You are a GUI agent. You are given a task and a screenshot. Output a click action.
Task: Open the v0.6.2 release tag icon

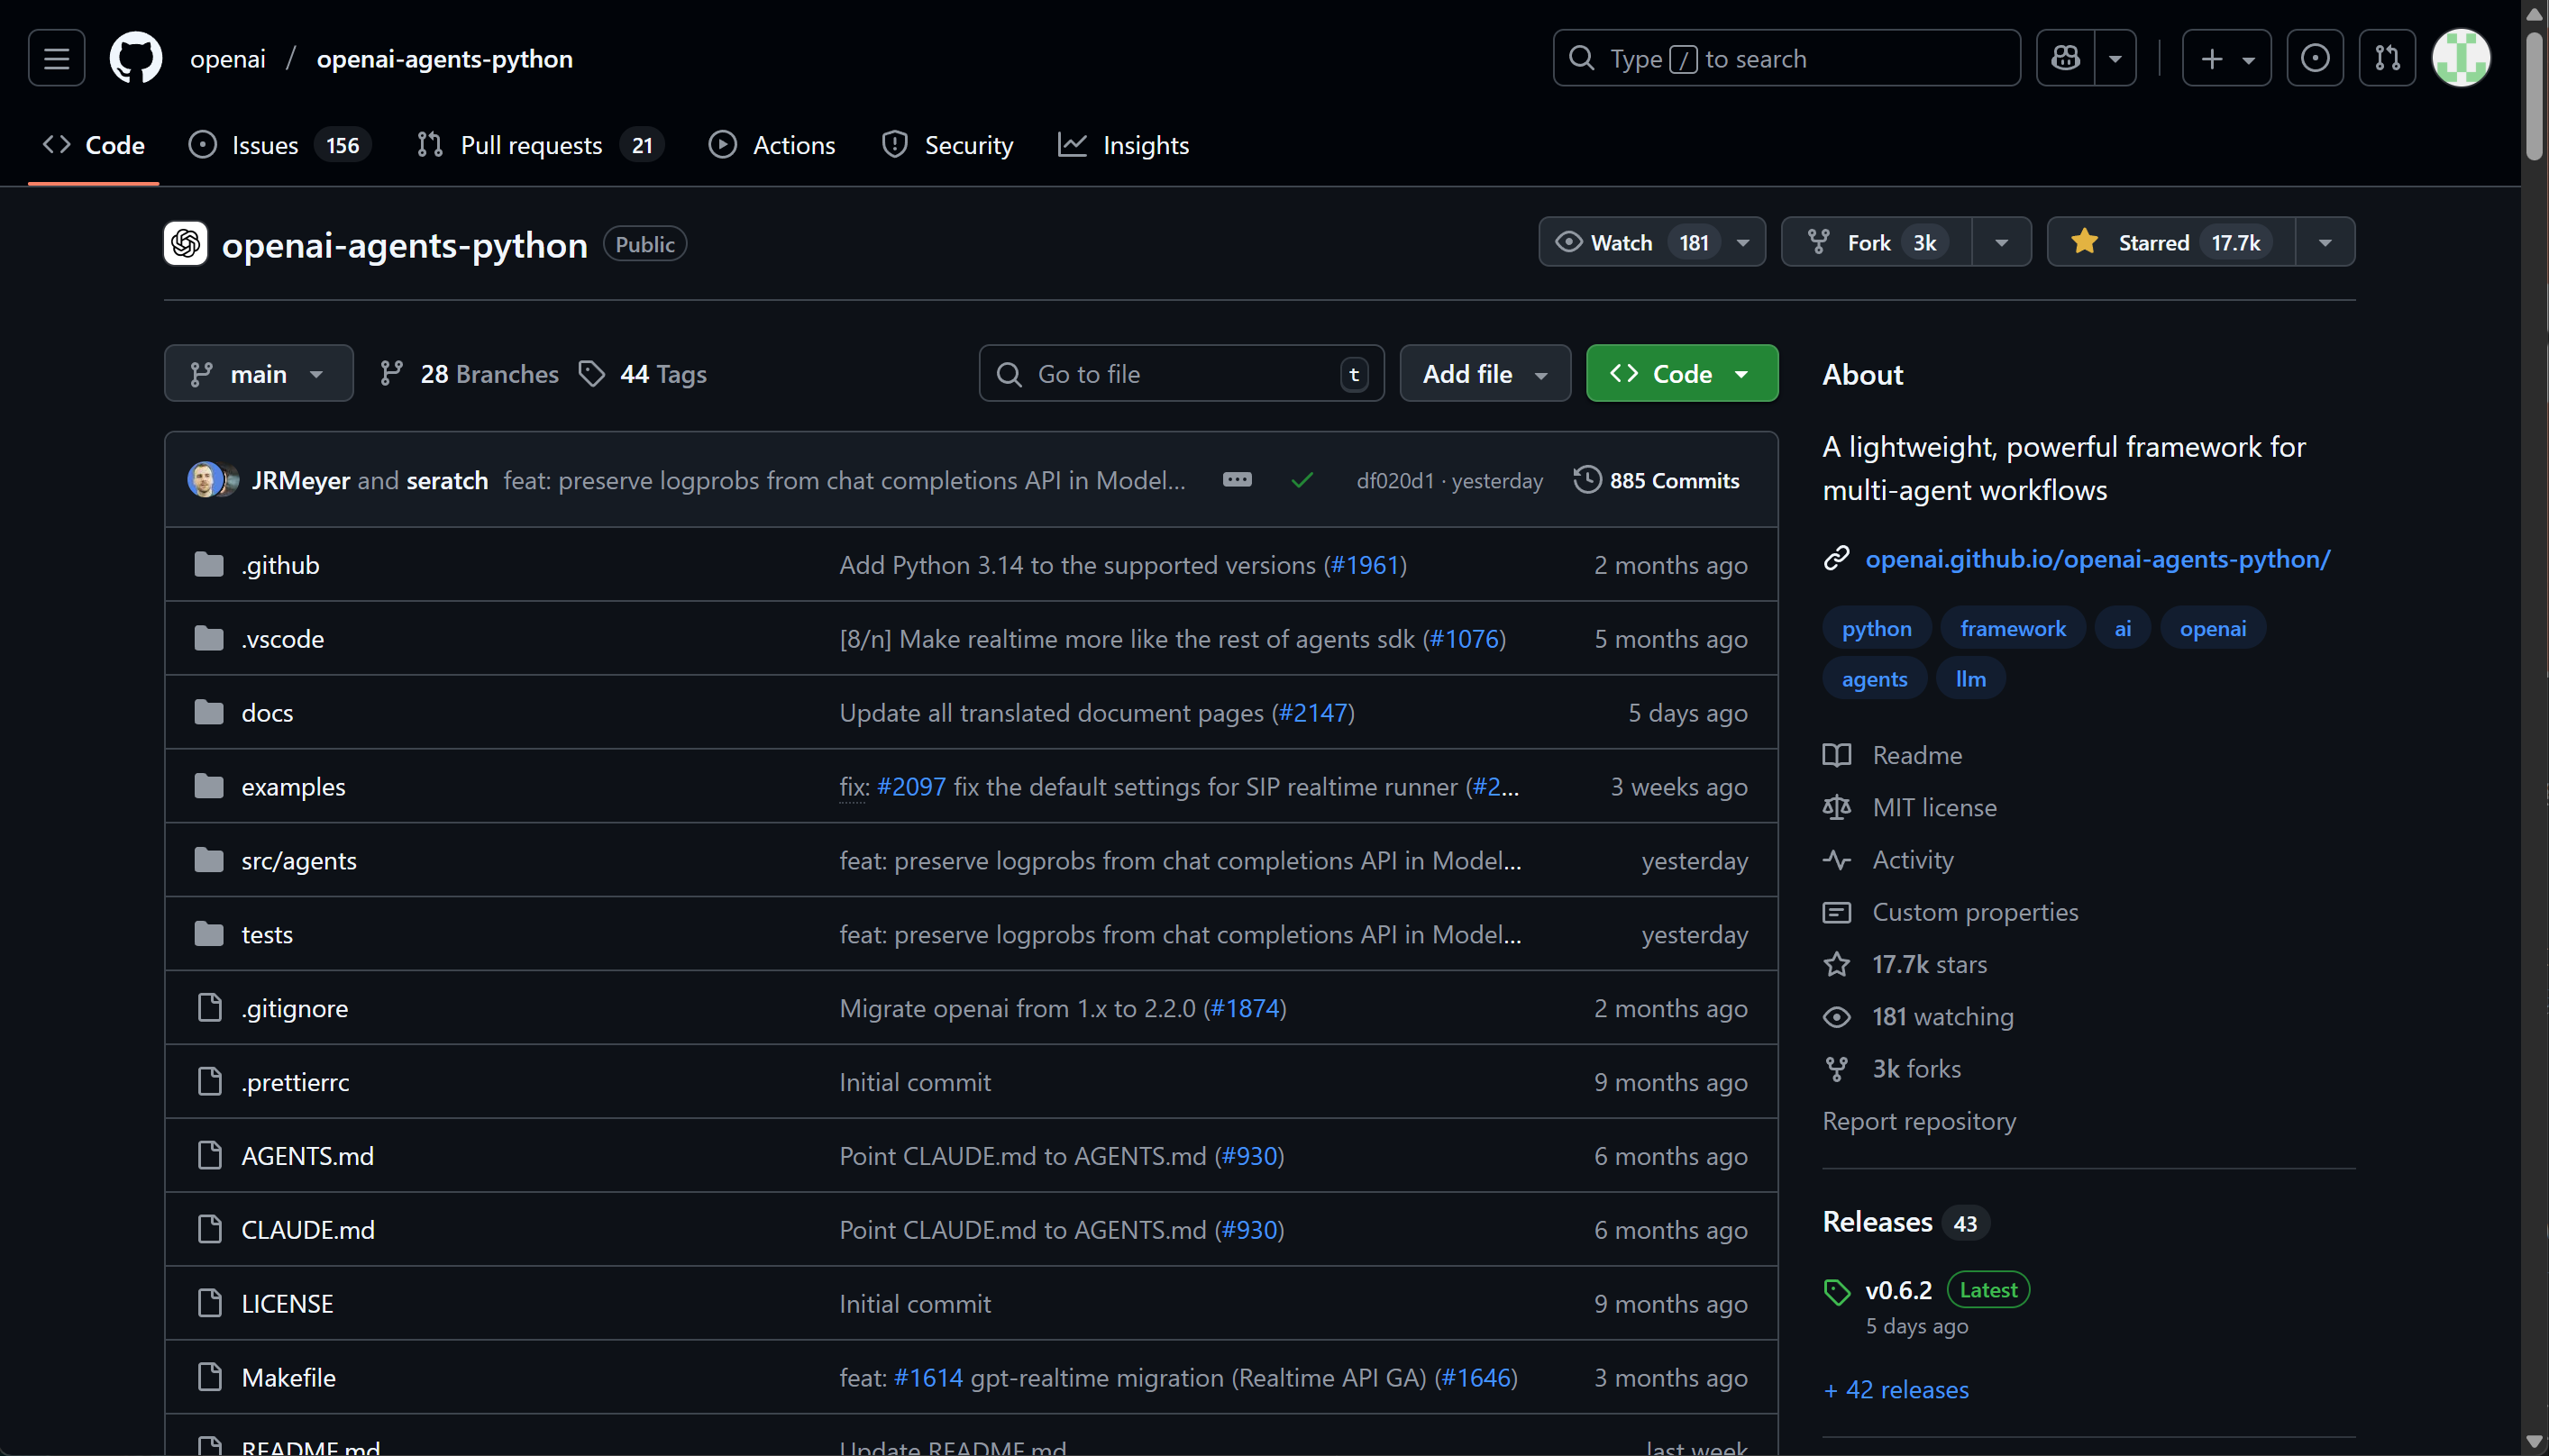1837,1291
